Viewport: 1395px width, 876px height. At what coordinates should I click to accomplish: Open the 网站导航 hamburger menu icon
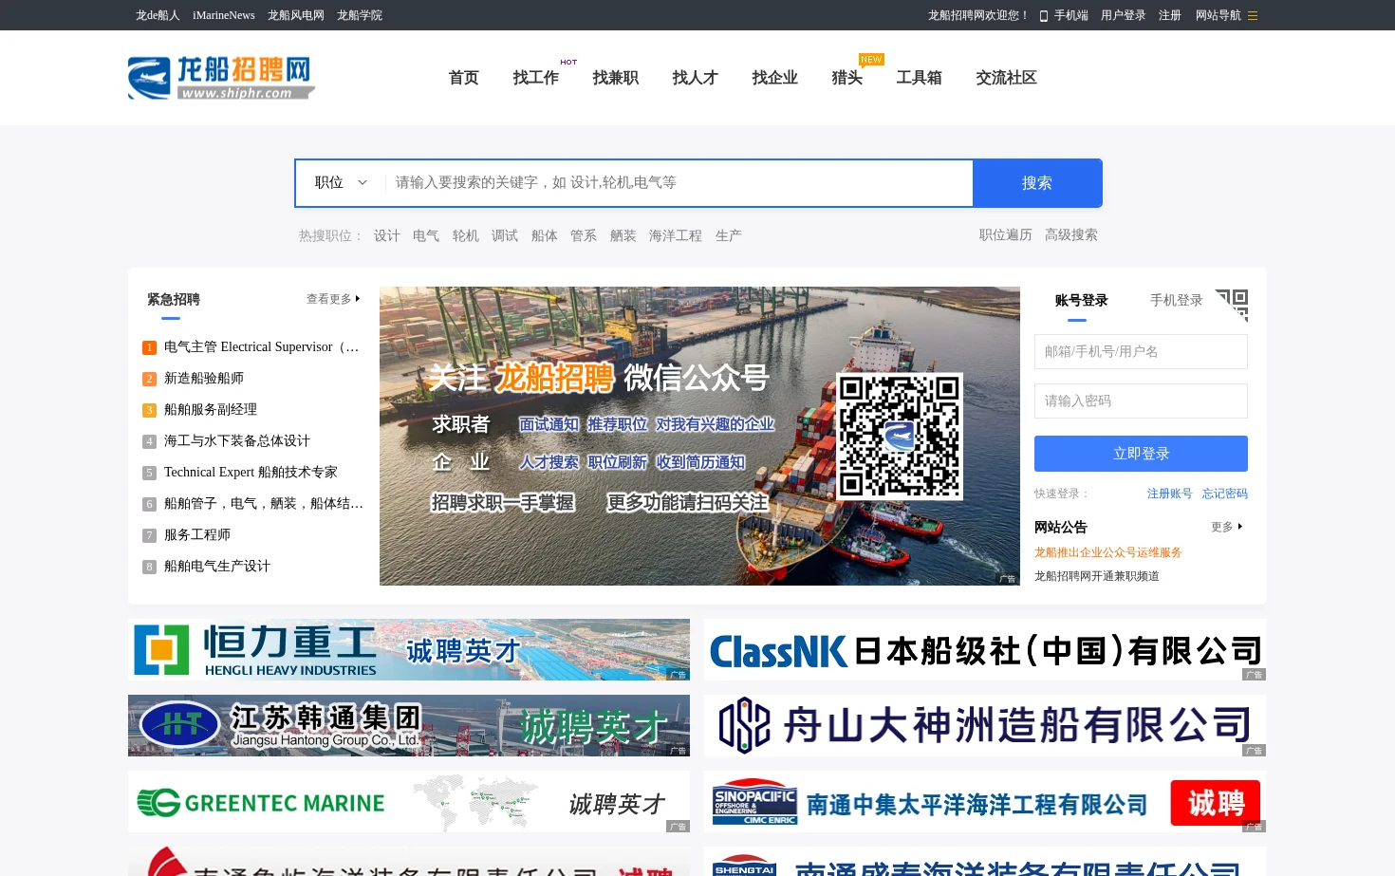tap(1253, 15)
